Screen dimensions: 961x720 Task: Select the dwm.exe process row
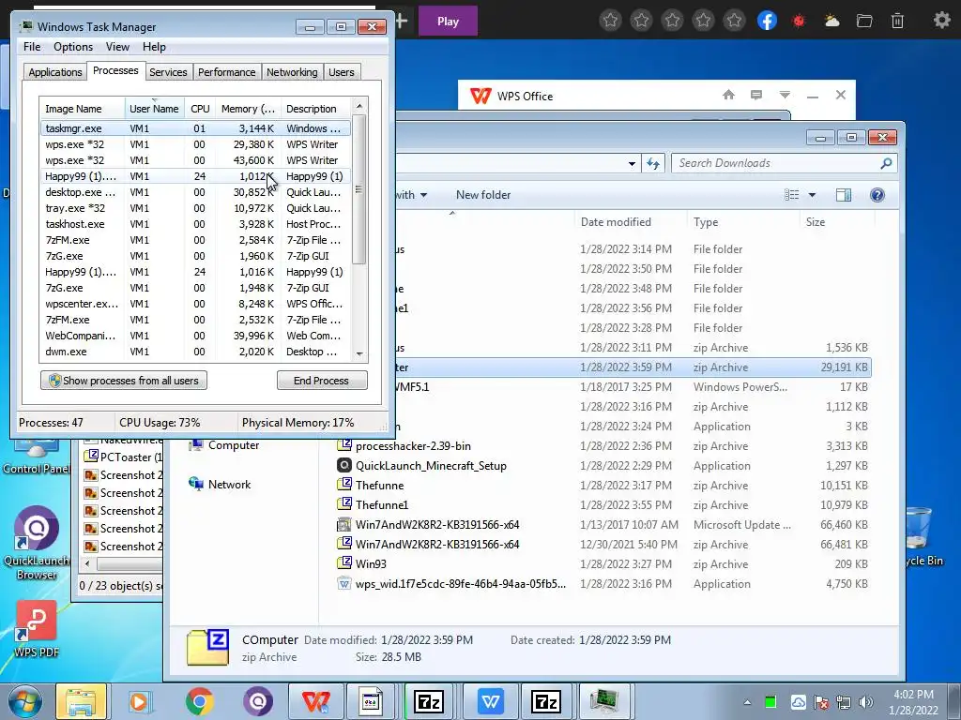click(x=195, y=352)
